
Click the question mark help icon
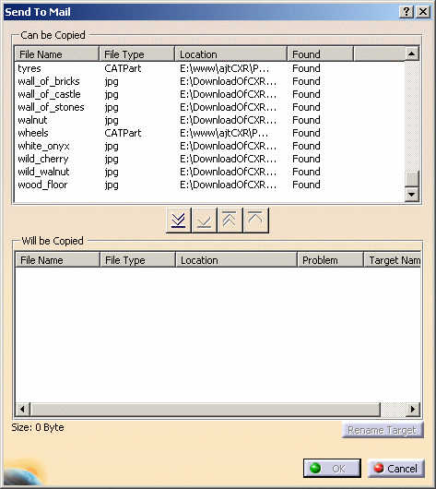tap(407, 12)
